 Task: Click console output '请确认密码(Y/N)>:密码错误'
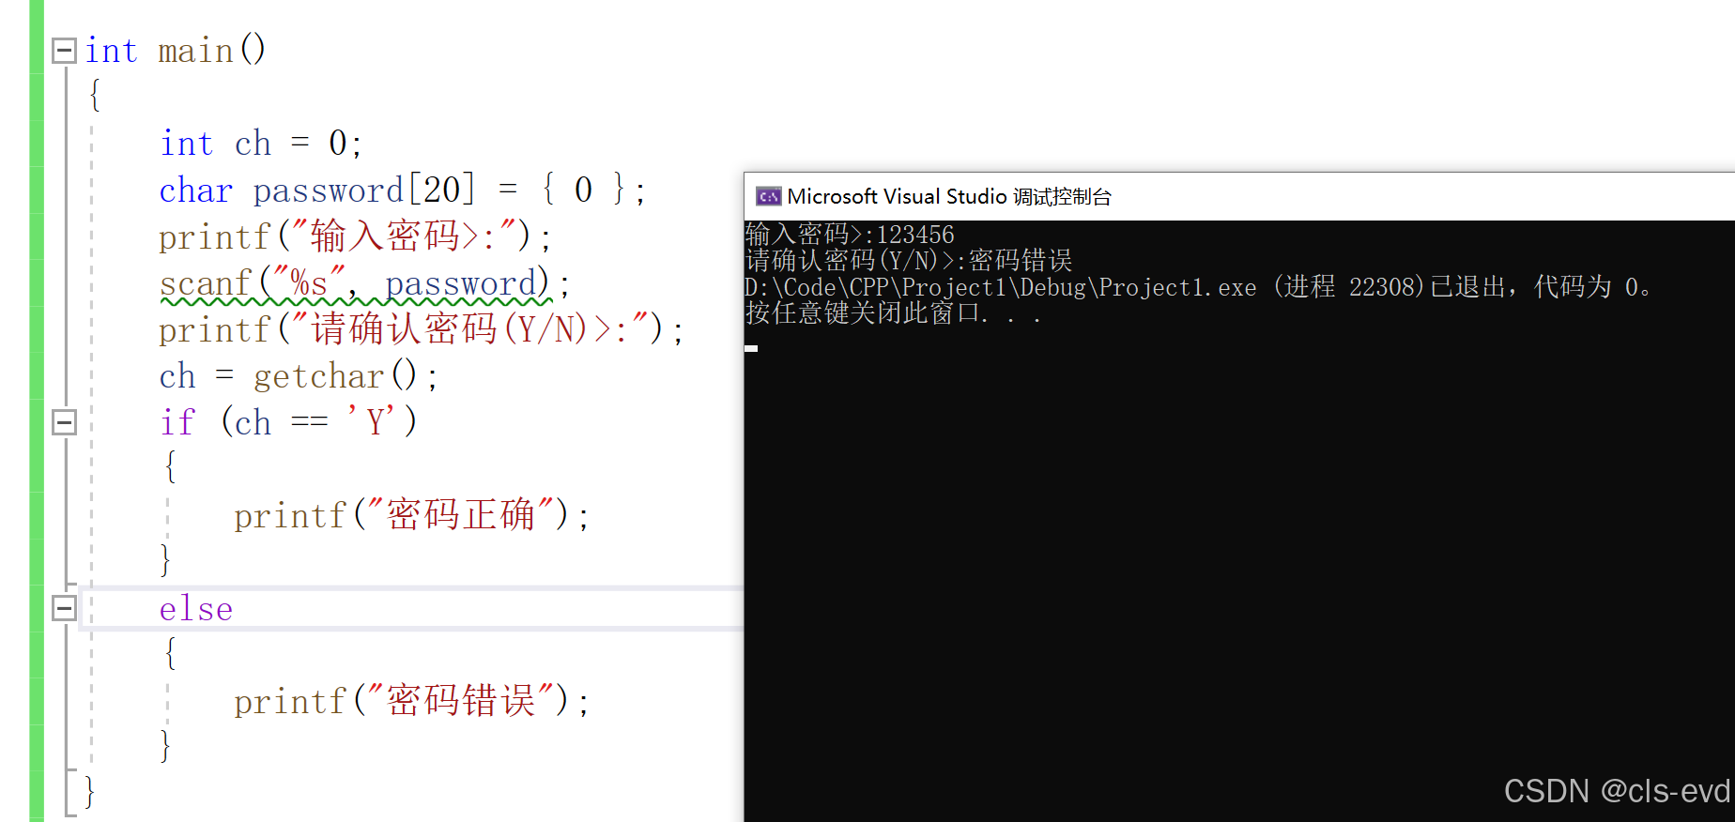909,260
